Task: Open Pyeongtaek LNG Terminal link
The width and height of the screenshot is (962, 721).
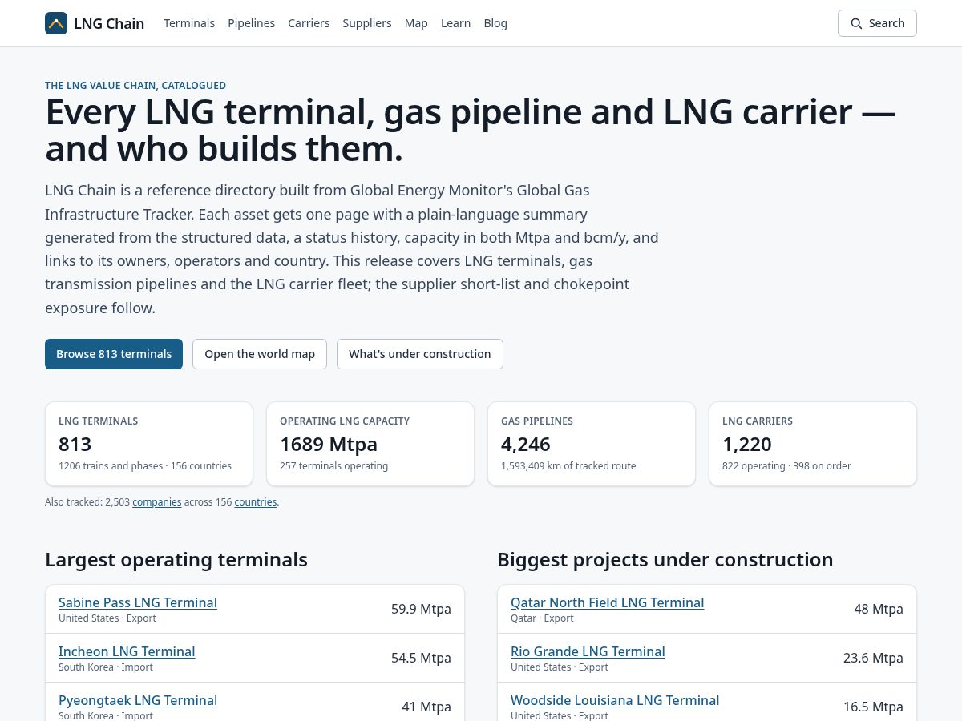Action: pyautogui.click(x=138, y=700)
